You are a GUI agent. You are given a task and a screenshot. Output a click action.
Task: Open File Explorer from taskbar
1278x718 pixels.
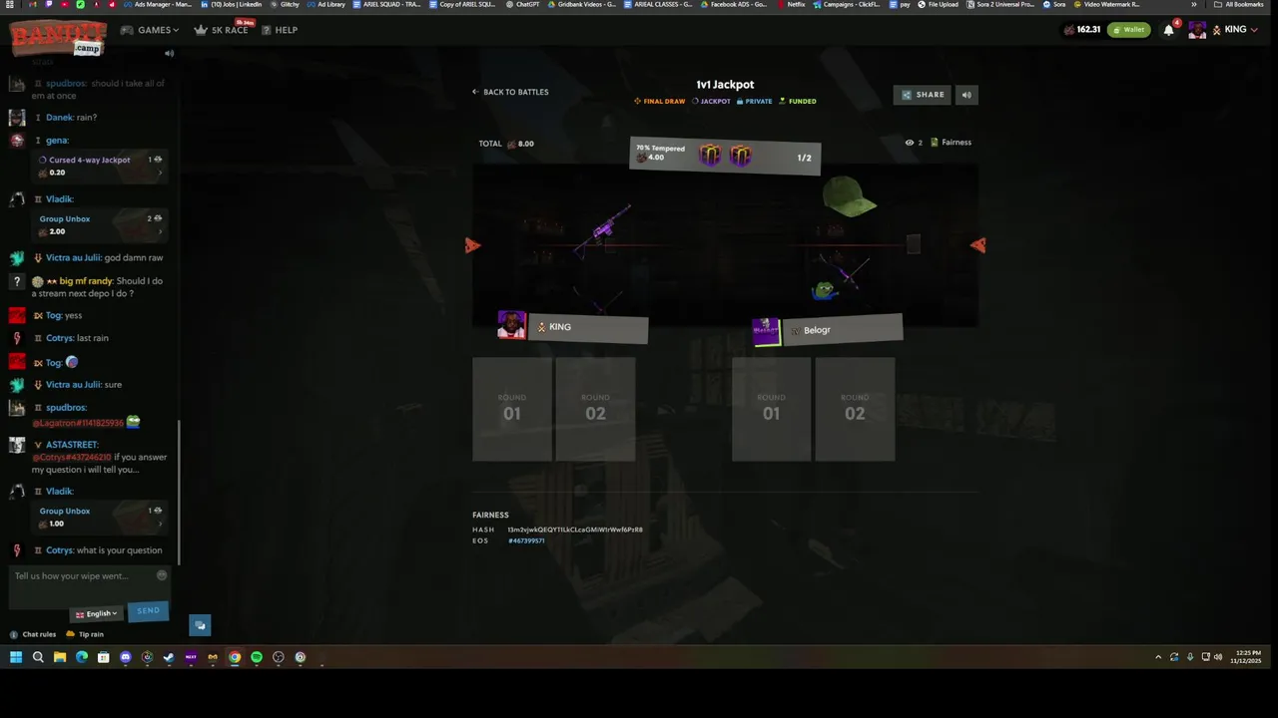(x=60, y=657)
